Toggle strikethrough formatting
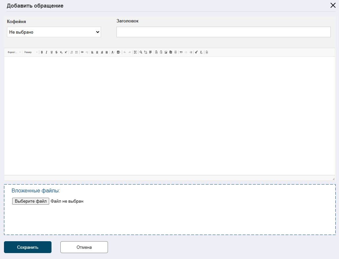This screenshot has width=339, height=259. 56,52
